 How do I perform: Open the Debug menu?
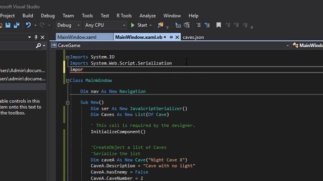(48, 16)
